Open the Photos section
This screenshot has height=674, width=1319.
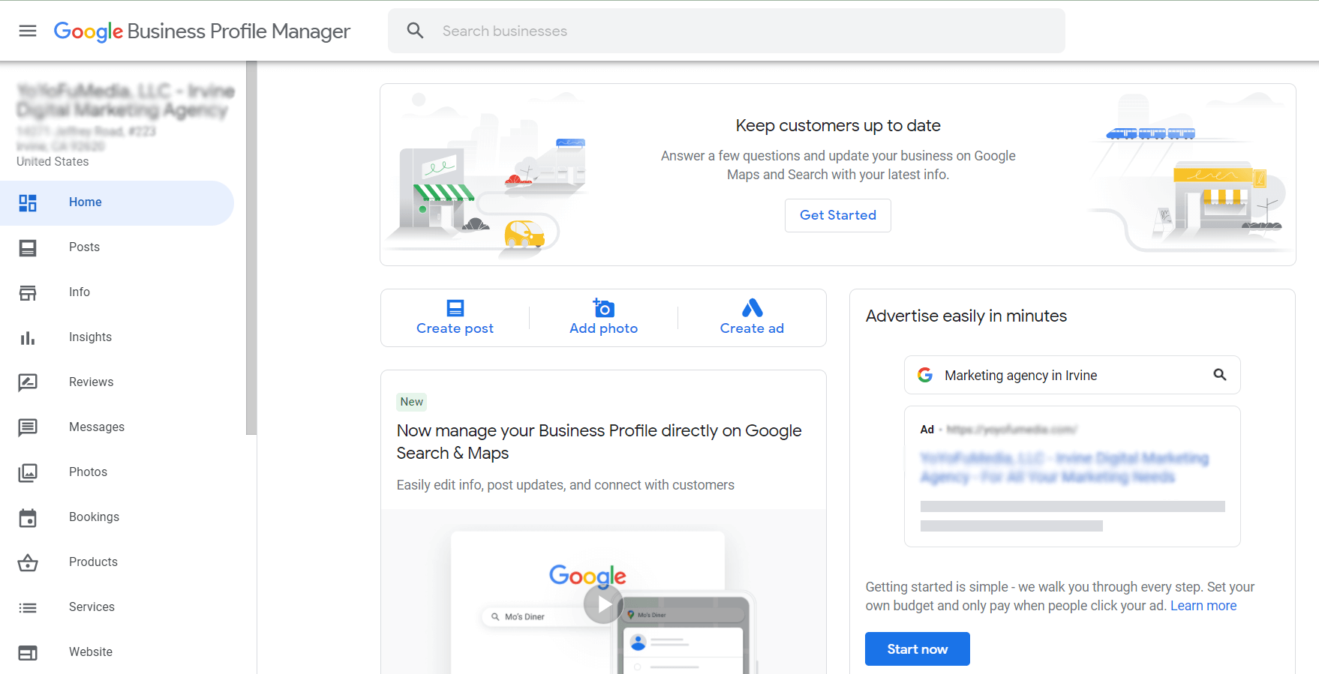(89, 472)
